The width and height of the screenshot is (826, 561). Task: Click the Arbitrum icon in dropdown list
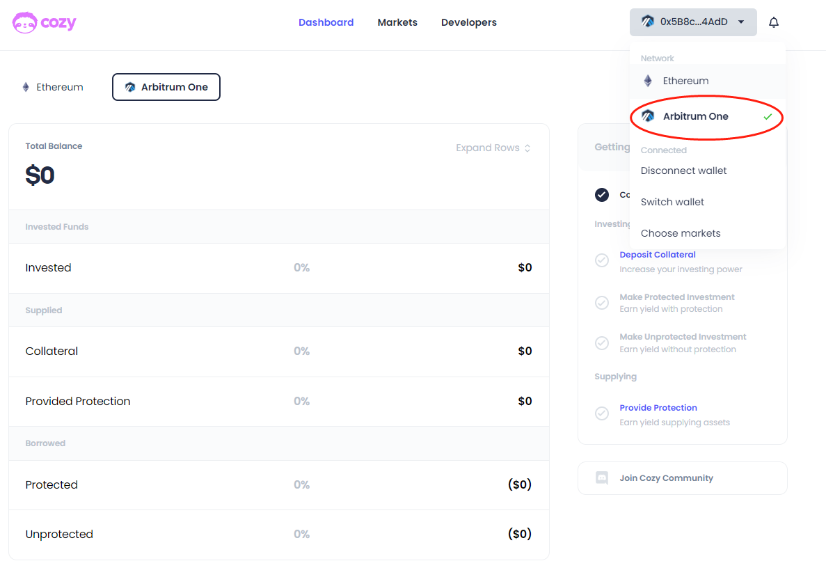tap(648, 116)
